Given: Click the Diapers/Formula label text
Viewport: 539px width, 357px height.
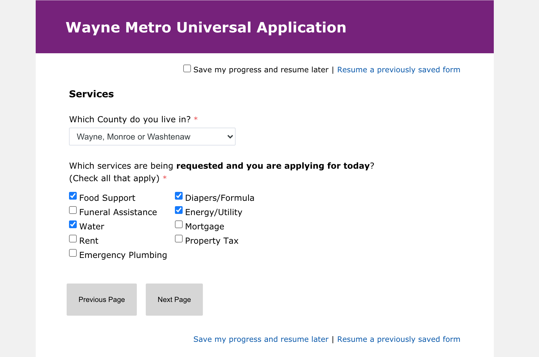Looking at the screenshot, I should (x=220, y=198).
